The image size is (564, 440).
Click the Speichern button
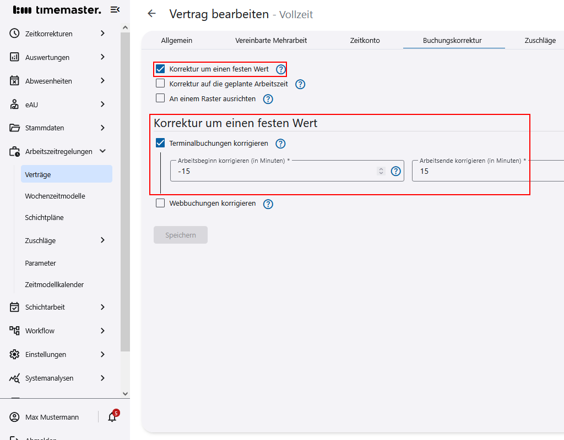click(181, 235)
